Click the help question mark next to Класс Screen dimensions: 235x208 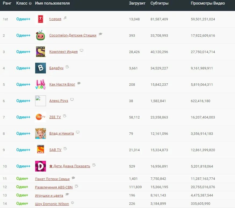click(30, 3)
